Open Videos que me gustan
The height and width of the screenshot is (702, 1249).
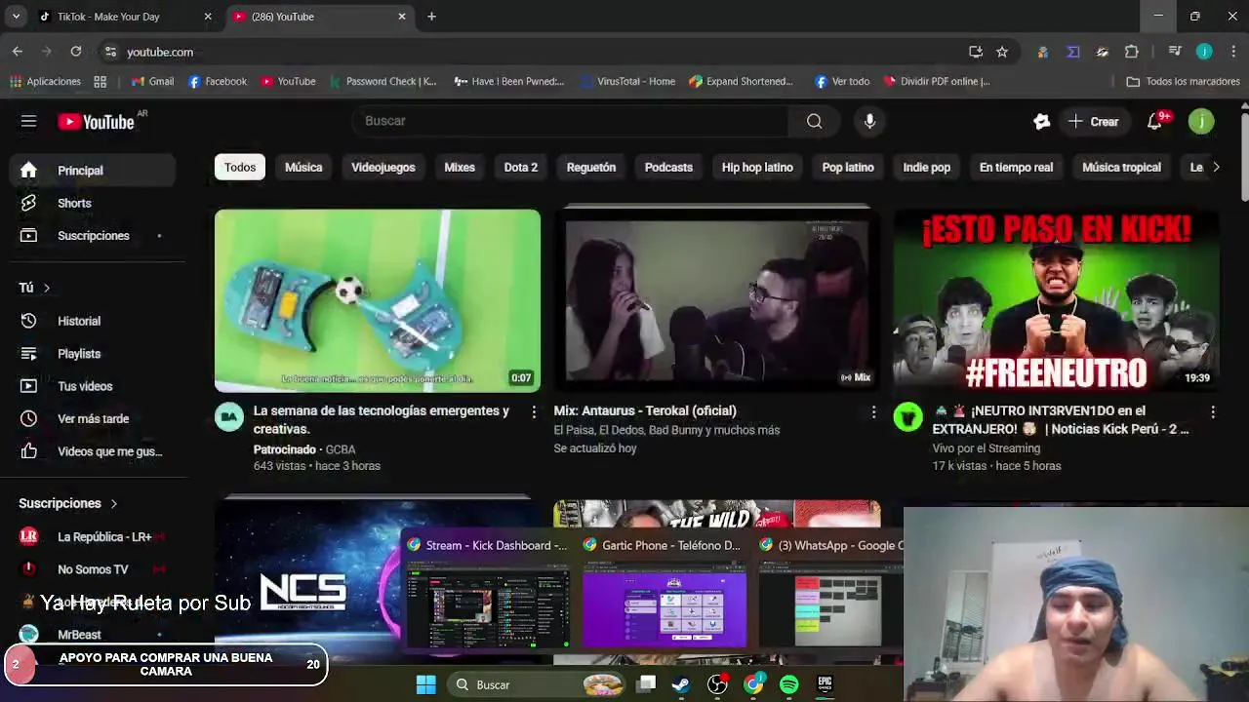pyautogui.click(x=94, y=451)
